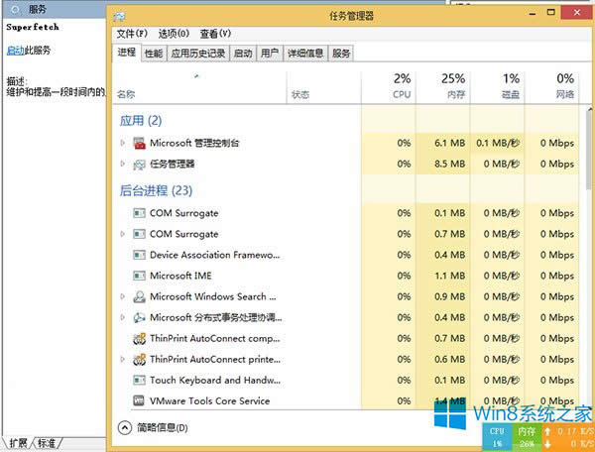Select the 扩展 tab in Services window
Viewport: 595px width, 452px height.
coord(19,443)
